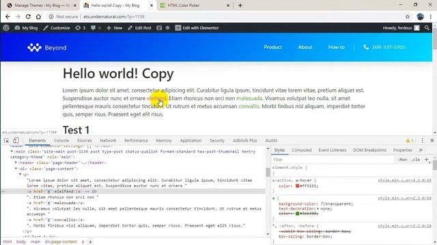Screen dimensions: 437x245
Task: Close the DevTools panel
Action: pos(432,141)
